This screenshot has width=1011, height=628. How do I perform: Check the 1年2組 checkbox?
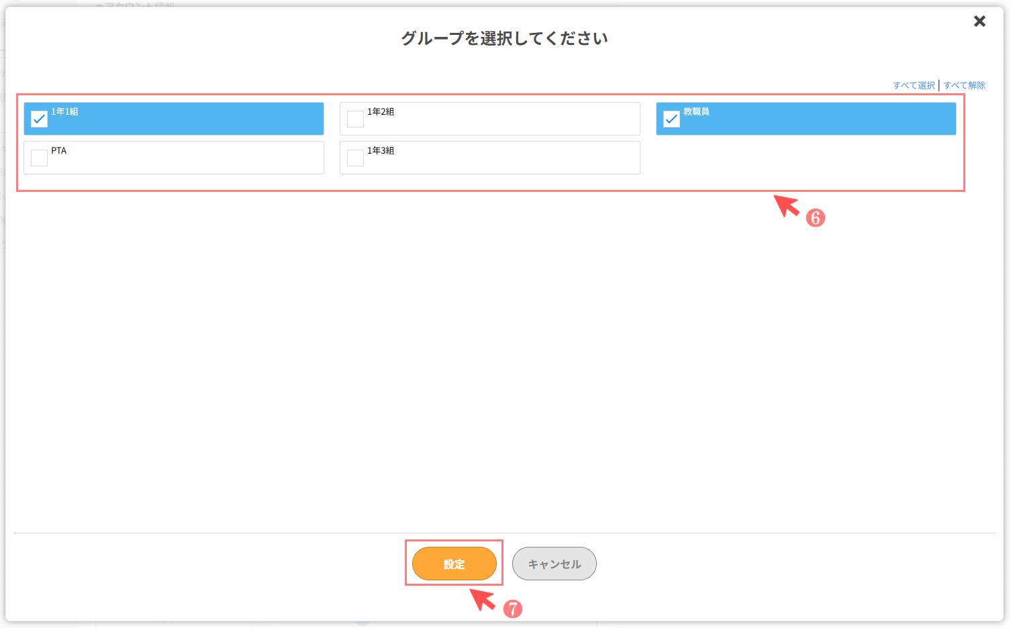click(x=355, y=119)
